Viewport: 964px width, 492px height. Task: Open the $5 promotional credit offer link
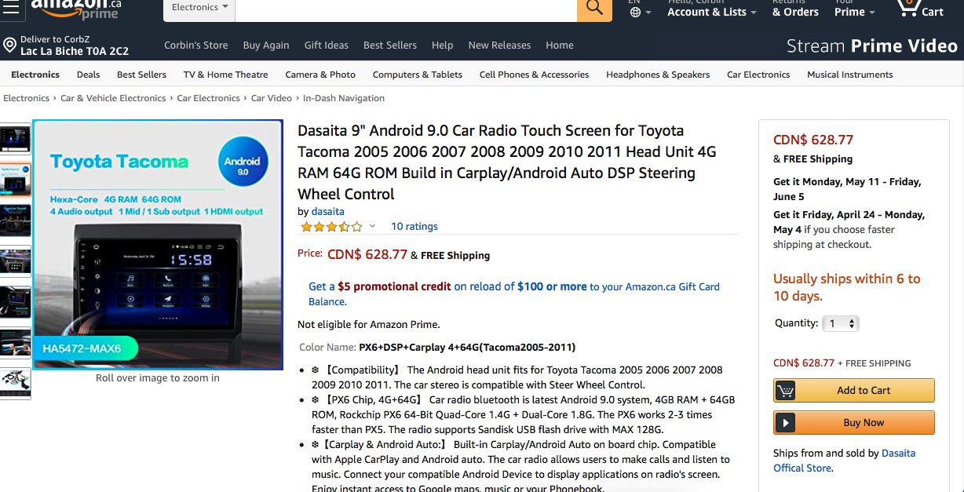[514, 293]
